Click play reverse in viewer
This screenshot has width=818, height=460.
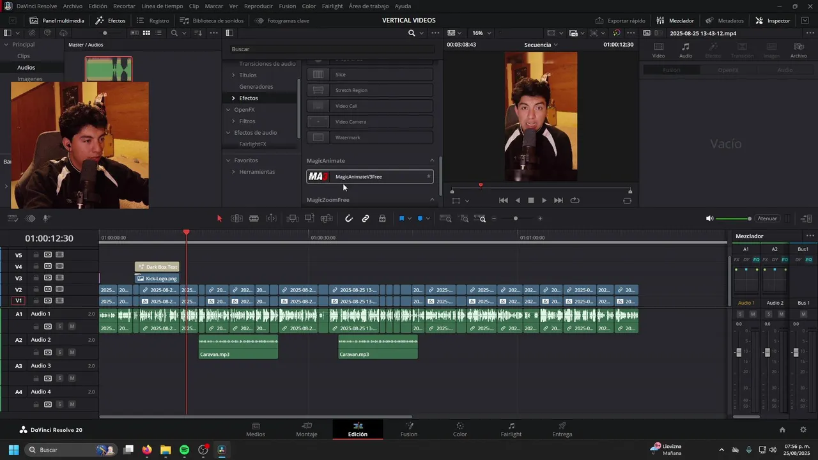click(518, 201)
